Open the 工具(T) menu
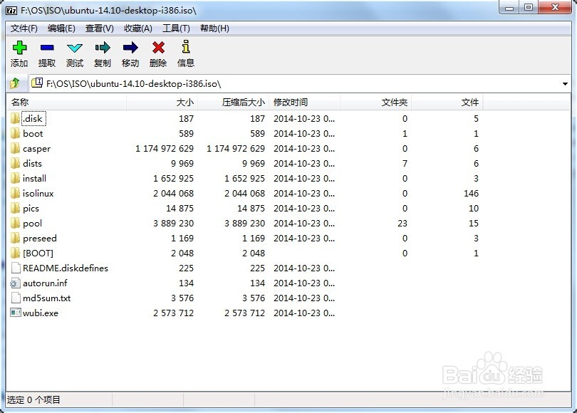The image size is (577, 413). tap(176, 28)
